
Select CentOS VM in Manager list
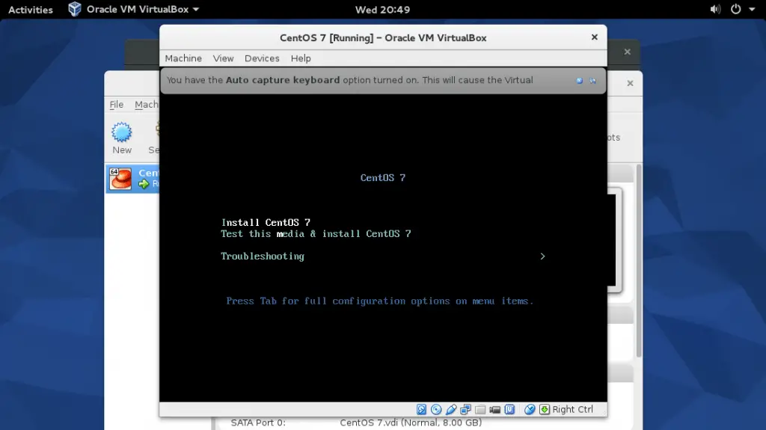coord(132,178)
